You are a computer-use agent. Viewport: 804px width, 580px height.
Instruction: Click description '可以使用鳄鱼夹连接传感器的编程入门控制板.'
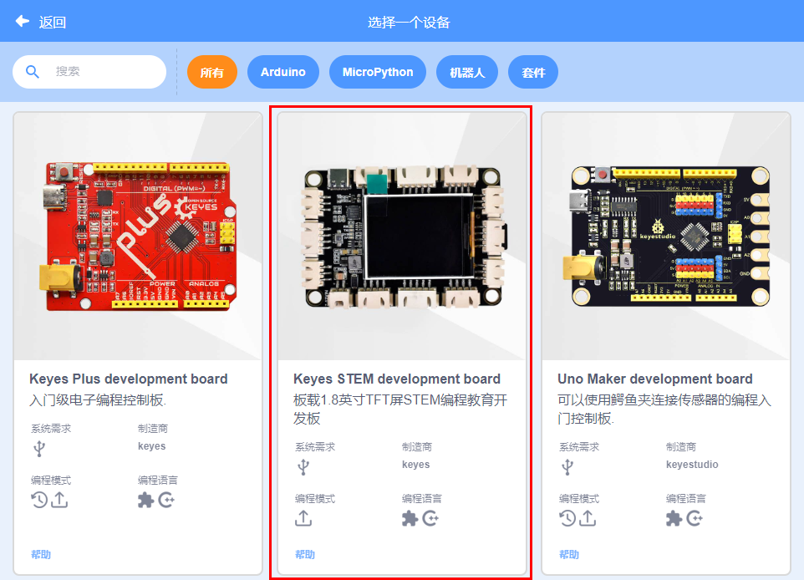(664, 410)
